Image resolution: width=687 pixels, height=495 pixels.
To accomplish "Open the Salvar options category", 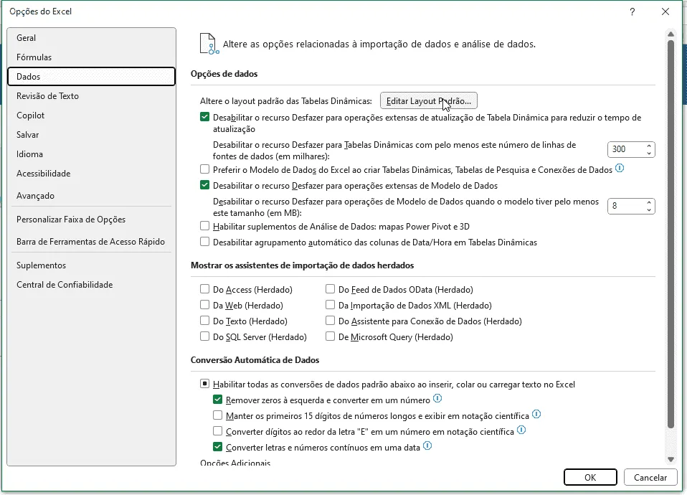I will [92, 135].
